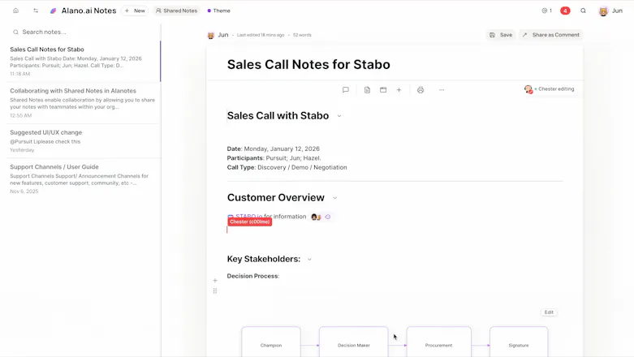
Task: Click the switch arrows icon in header
Action: [x=36, y=11]
